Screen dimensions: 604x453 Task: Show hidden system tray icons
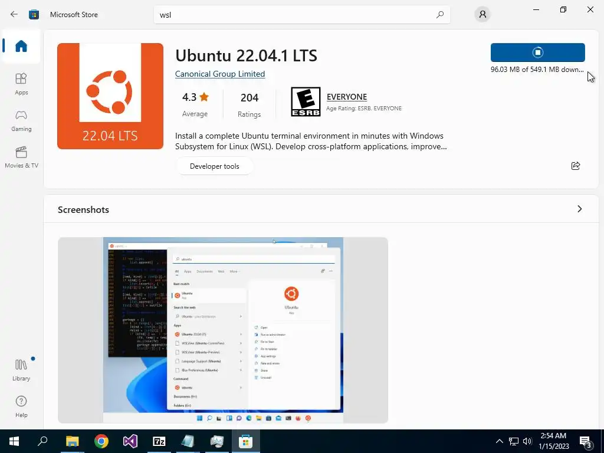pos(499,441)
